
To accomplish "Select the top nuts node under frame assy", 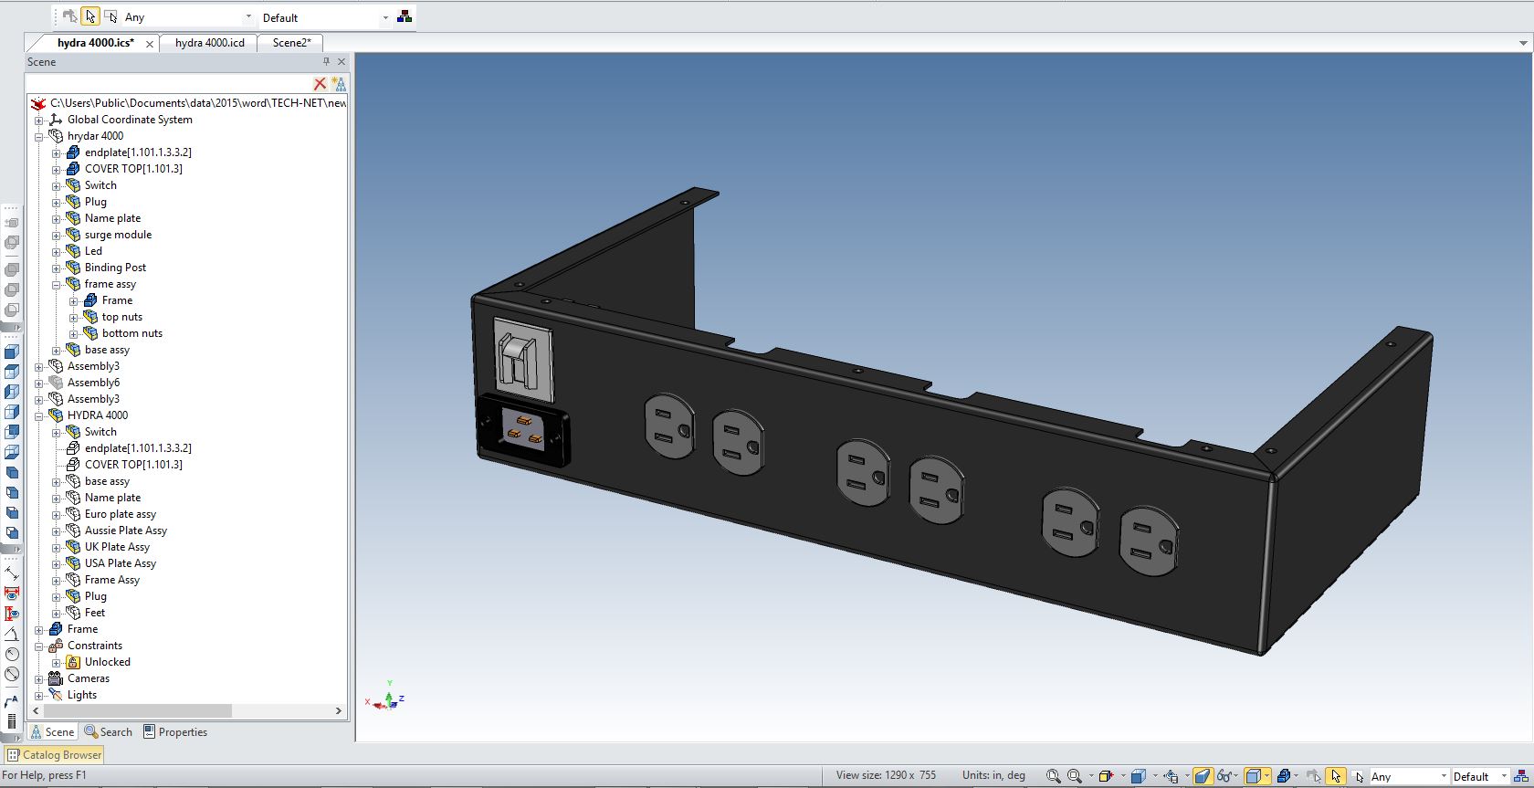I will pyautogui.click(x=122, y=317).
